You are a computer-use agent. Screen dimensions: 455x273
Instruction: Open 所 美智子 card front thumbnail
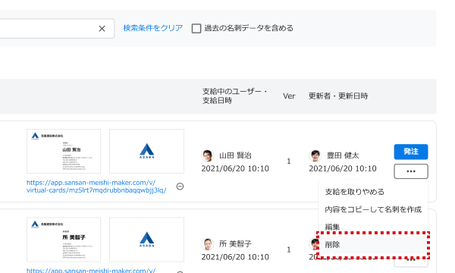(64, 240)
